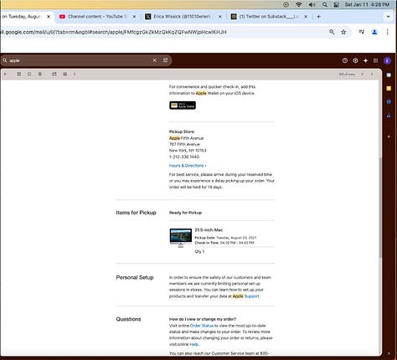Open Google Contacts side panel

[389, 116]
